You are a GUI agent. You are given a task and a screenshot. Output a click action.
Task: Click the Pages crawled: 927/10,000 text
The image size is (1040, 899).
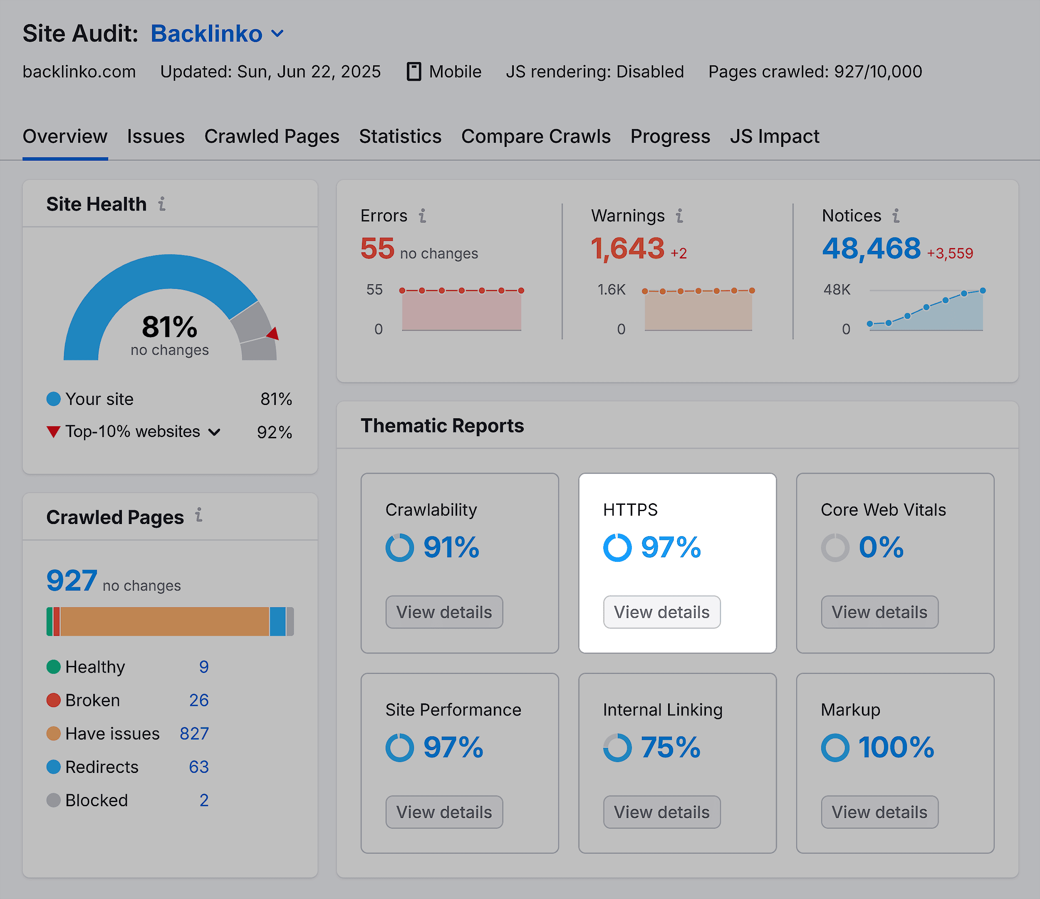(x=815, y=72)
